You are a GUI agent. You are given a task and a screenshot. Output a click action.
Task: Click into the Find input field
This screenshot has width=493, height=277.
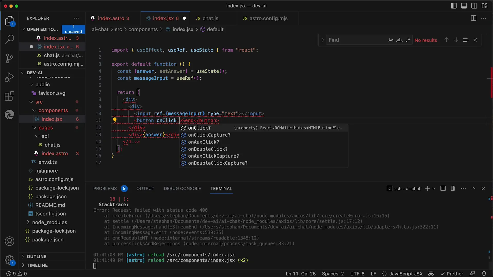tap(357, 40)
